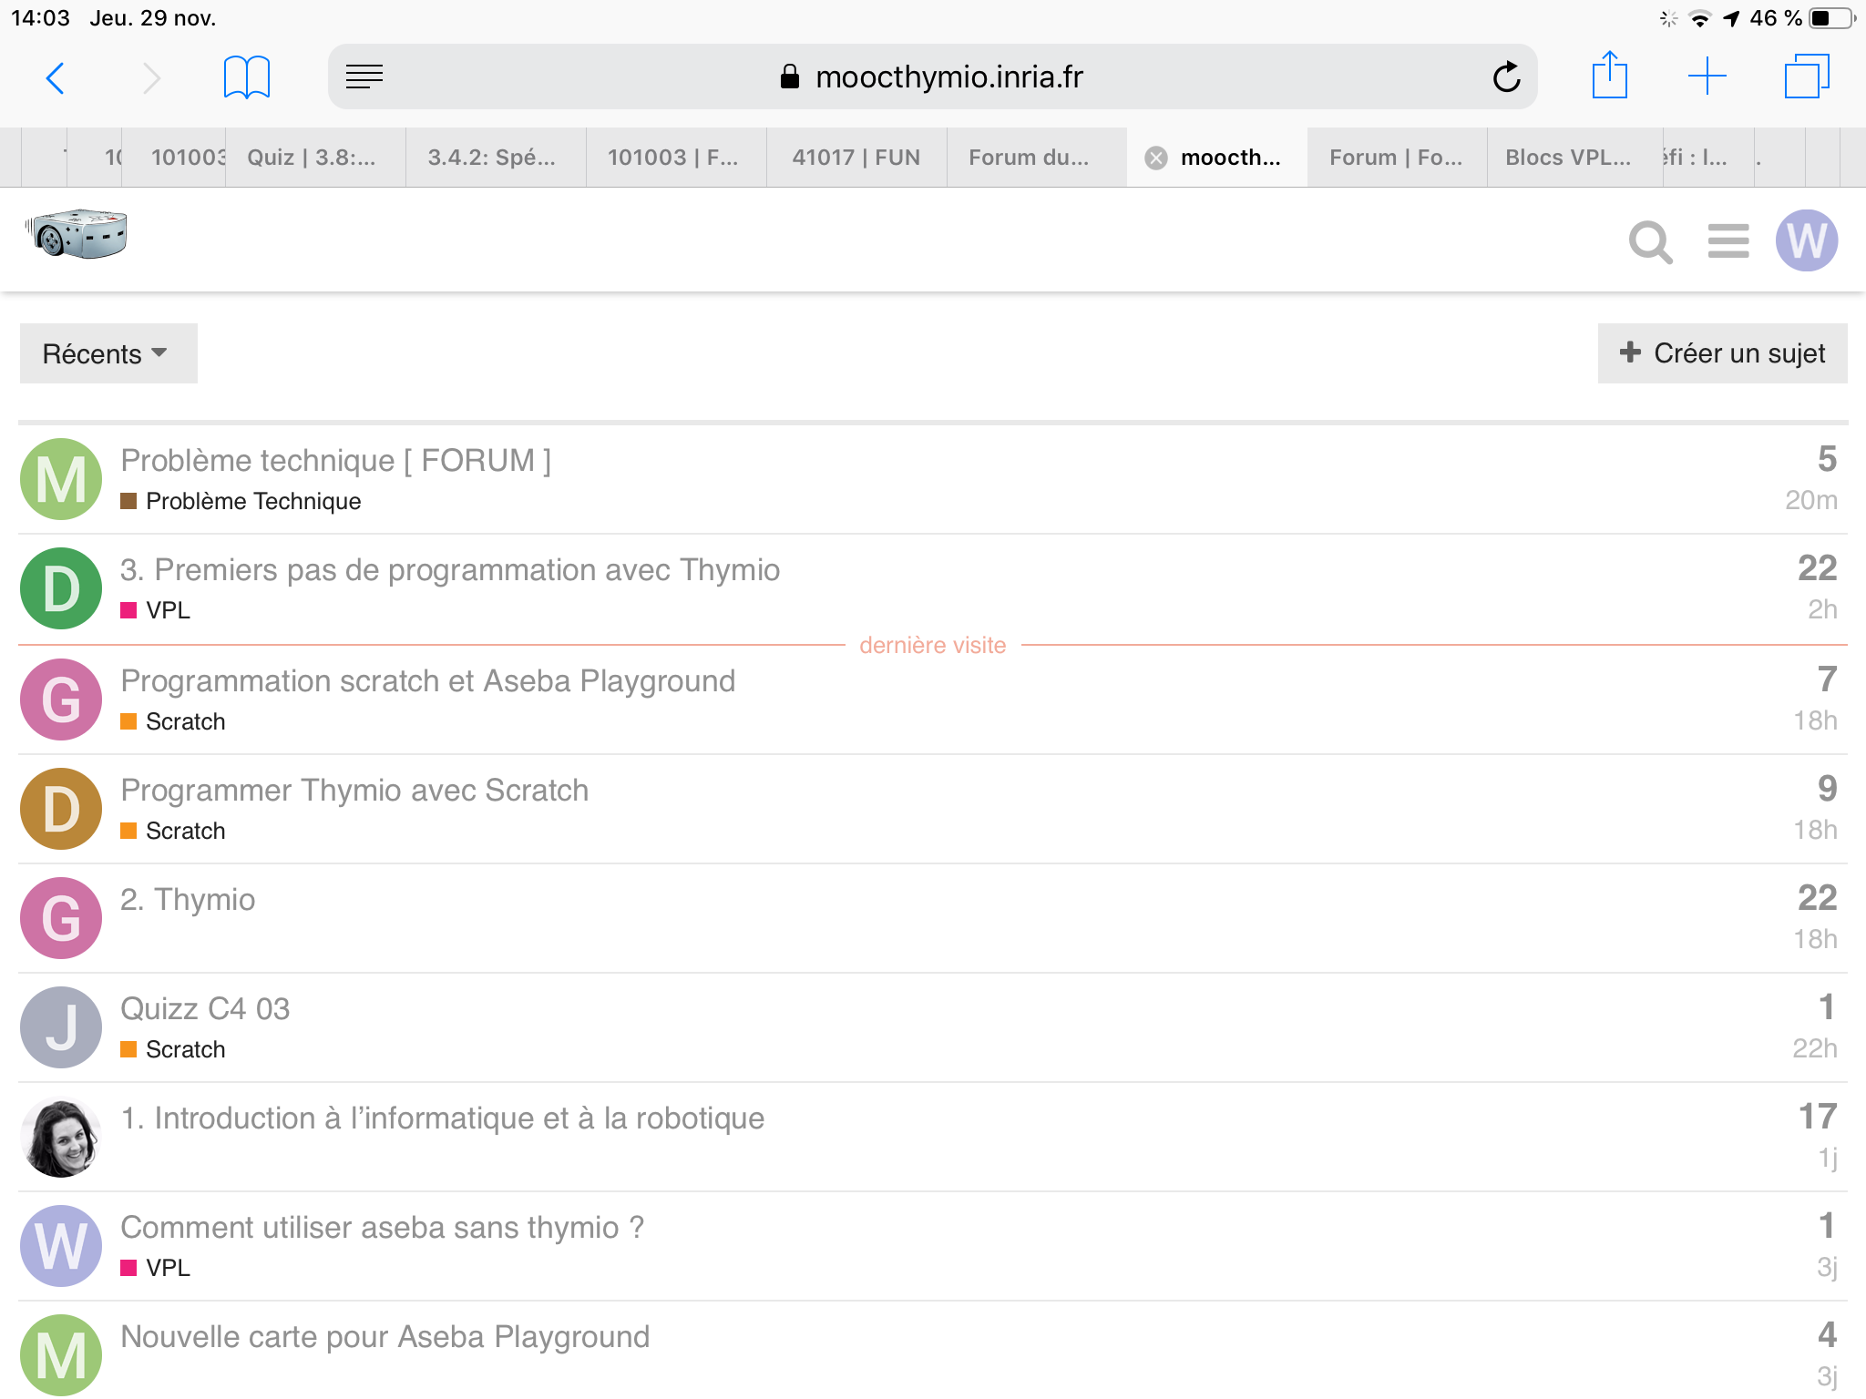This screenshot has width=1866, height=1399.
Task: Click 2h timestamp of Premiers pas topic
Action: coord(1822,609)
